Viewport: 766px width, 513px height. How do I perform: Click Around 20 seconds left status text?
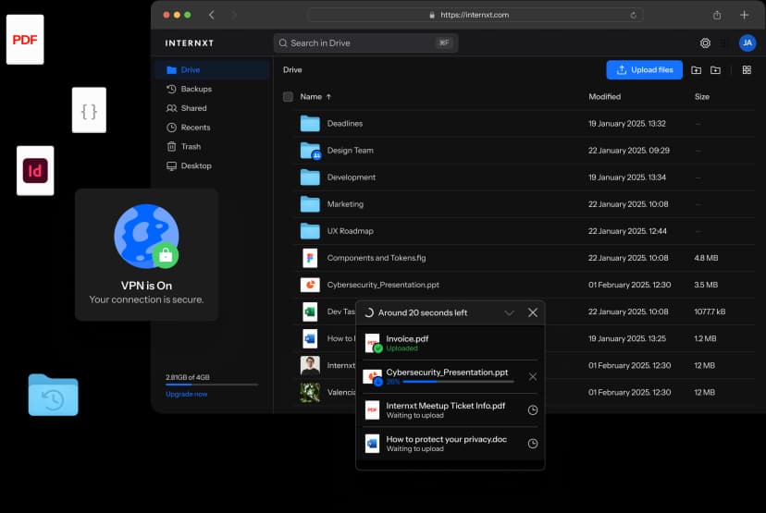click(423, 312)
